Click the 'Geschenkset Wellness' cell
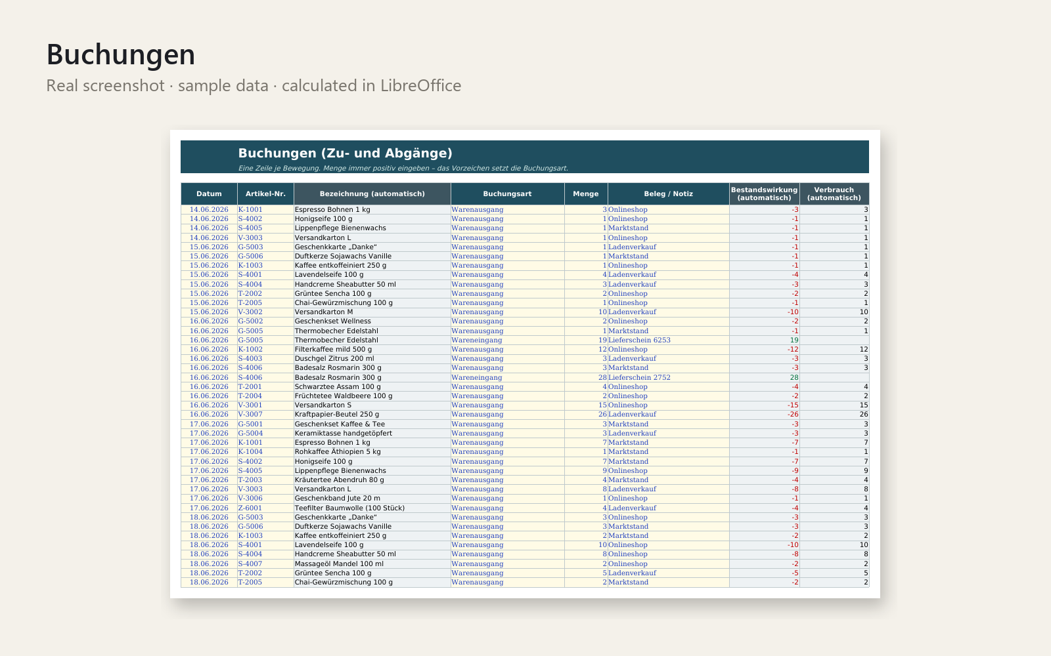The image size is (1051, 656). pos(372,321)
